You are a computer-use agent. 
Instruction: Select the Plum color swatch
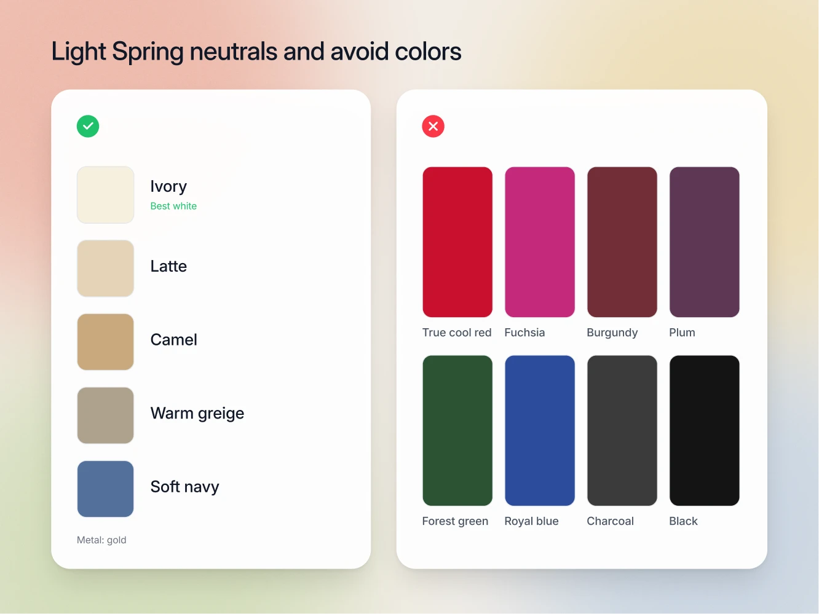pos(705,242)
